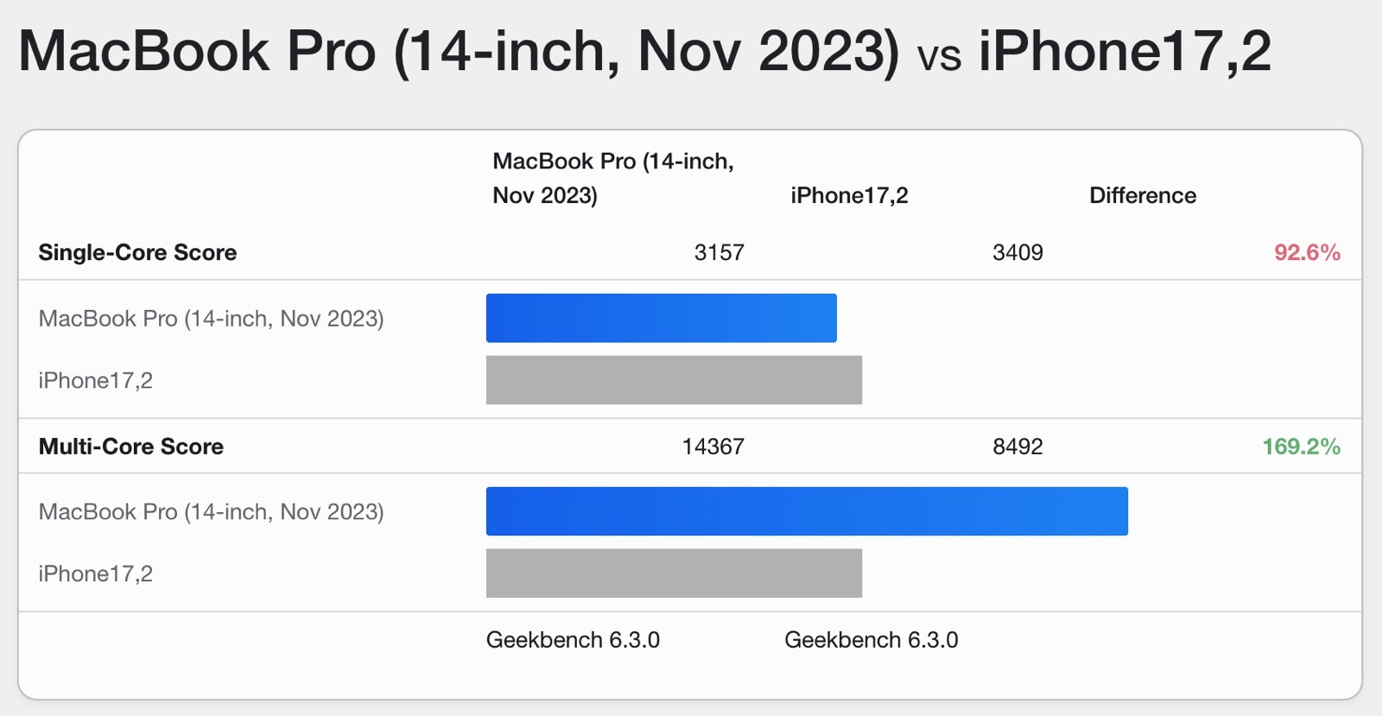1382x716 pixels.
Task: Click the Geekbench 6.3.0 text under iPhone column
Action: pos(871,640)
